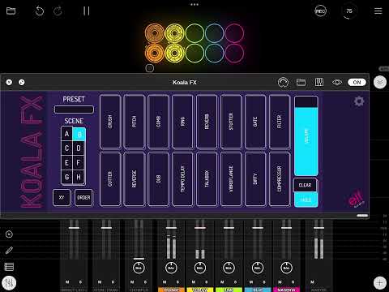Screen dimensions: 389x292
Task: Trigger the DUB effect
Action: [x=159, y=179]
